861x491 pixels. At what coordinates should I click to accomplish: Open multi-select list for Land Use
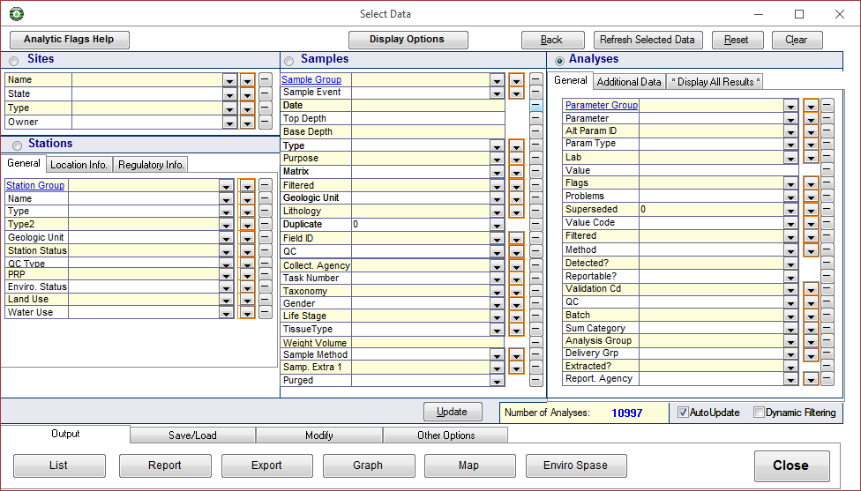(x=247, y=300)
